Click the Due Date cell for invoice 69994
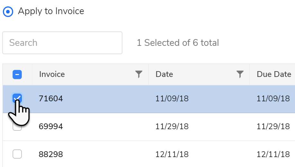Screen dimensions: 295x167 (x=273, y=127)
